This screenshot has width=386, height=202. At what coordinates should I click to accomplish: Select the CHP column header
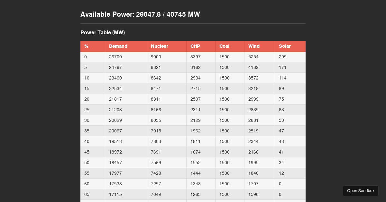coord(195,46)
